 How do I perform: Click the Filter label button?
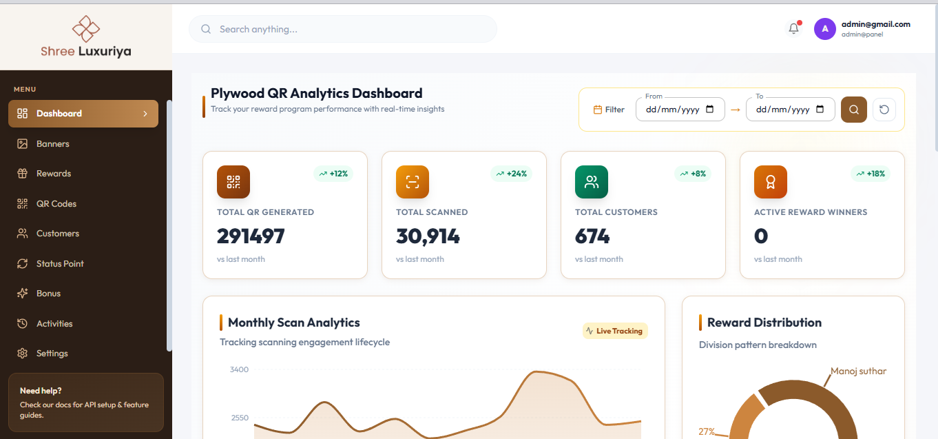click(609, 110)
